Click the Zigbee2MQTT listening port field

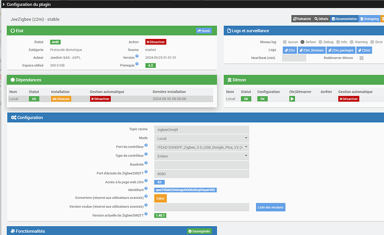pos(201,174)
